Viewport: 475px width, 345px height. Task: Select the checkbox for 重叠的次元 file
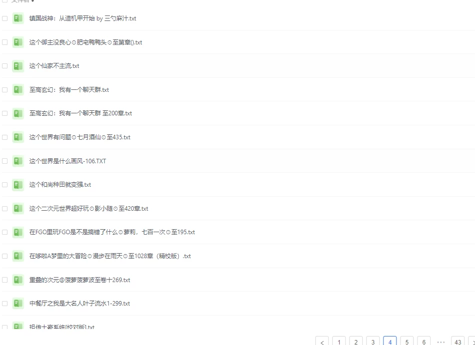pos(4,280)
